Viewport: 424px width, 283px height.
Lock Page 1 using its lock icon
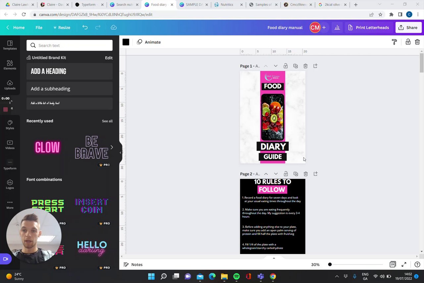click(x=286, y=66)
